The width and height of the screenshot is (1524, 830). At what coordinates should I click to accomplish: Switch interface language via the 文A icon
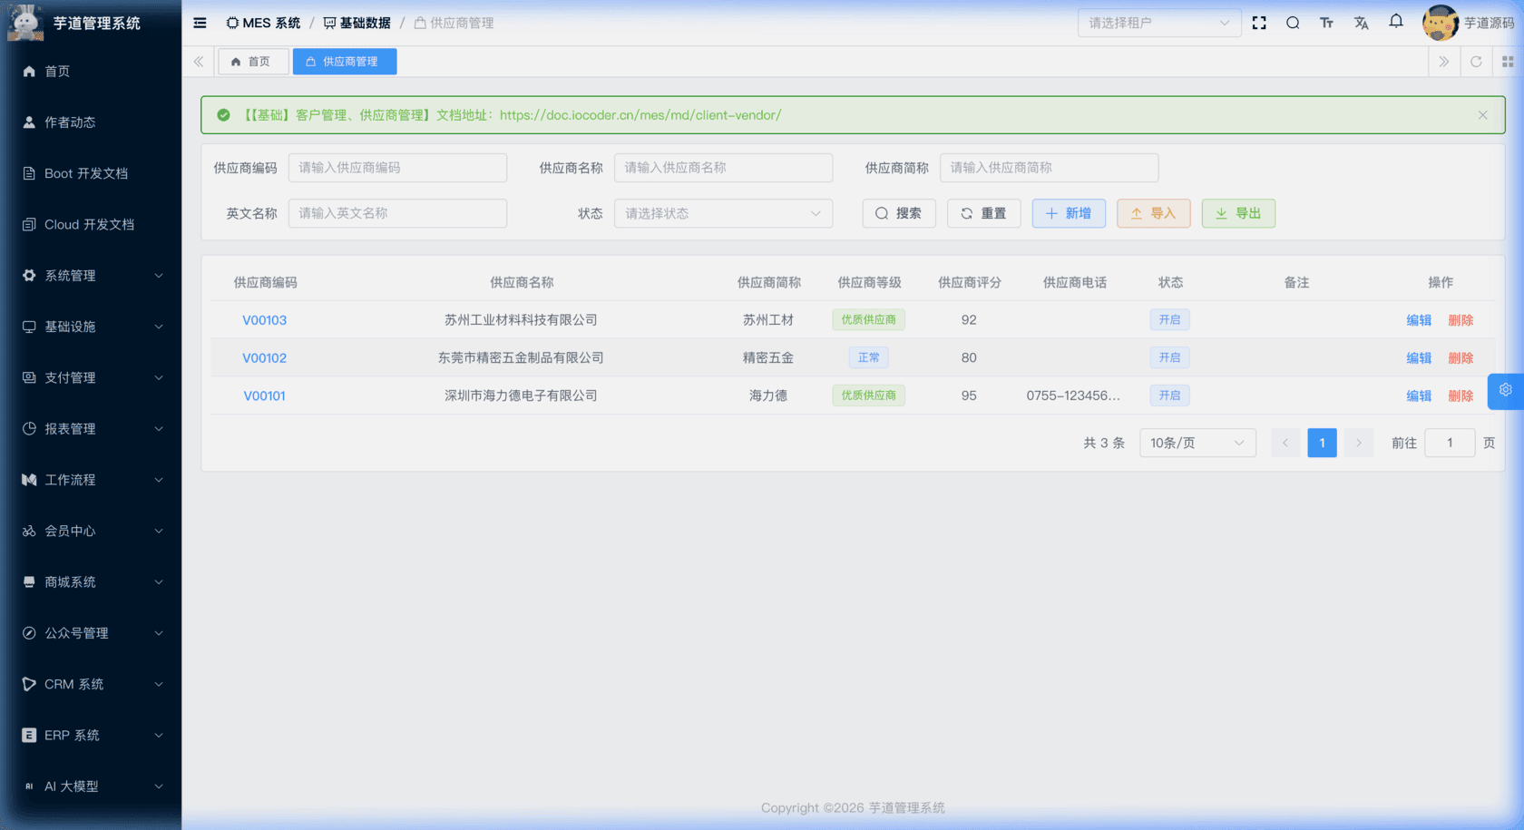[1361, 23]
